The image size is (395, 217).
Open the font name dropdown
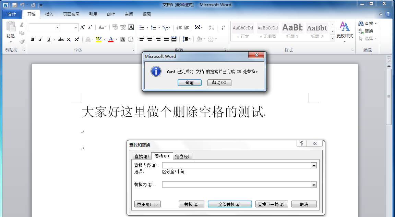point(58,27)
